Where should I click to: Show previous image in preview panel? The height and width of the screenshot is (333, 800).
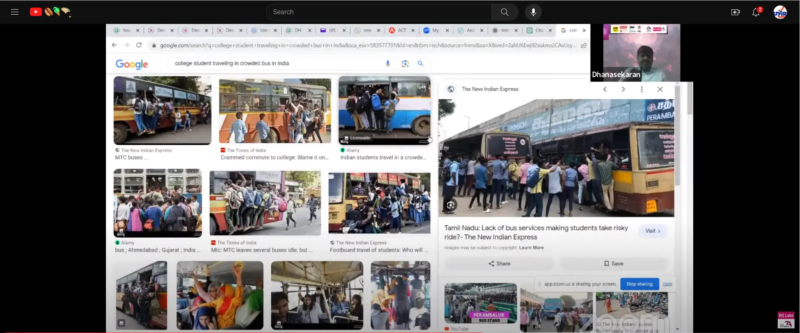[605, 89]
